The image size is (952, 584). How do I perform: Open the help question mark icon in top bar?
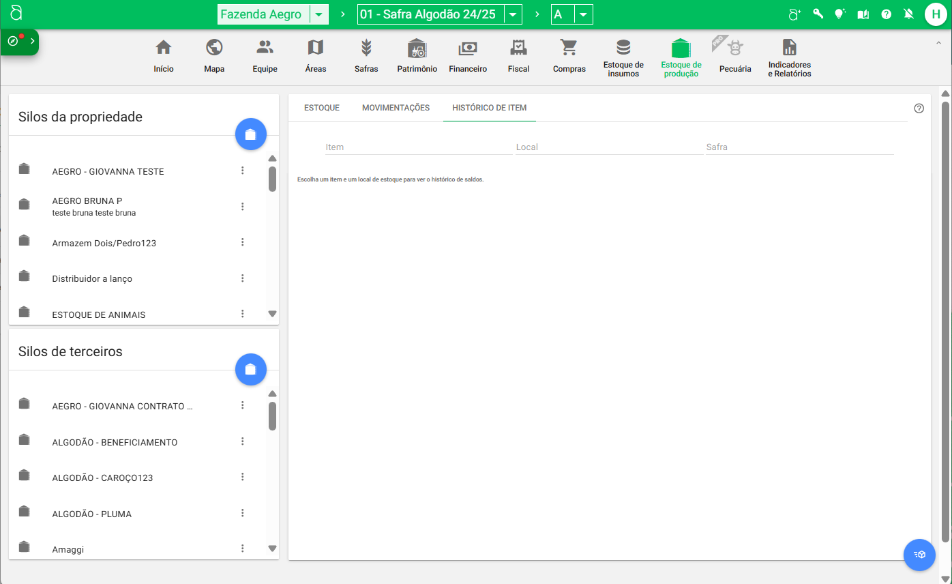tap(886, 14)
